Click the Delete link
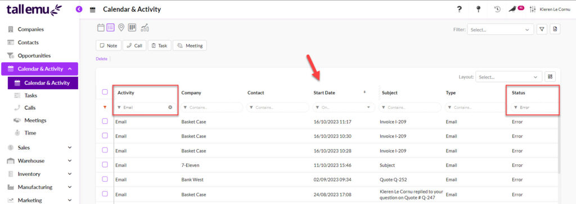Viewport: 576px width, 204px height. coord(101,59)
